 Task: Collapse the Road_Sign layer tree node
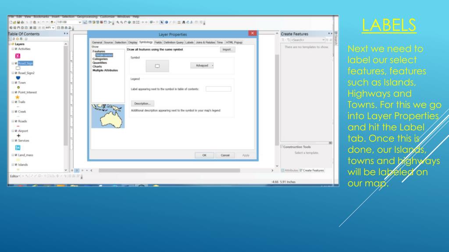(13, 63)
